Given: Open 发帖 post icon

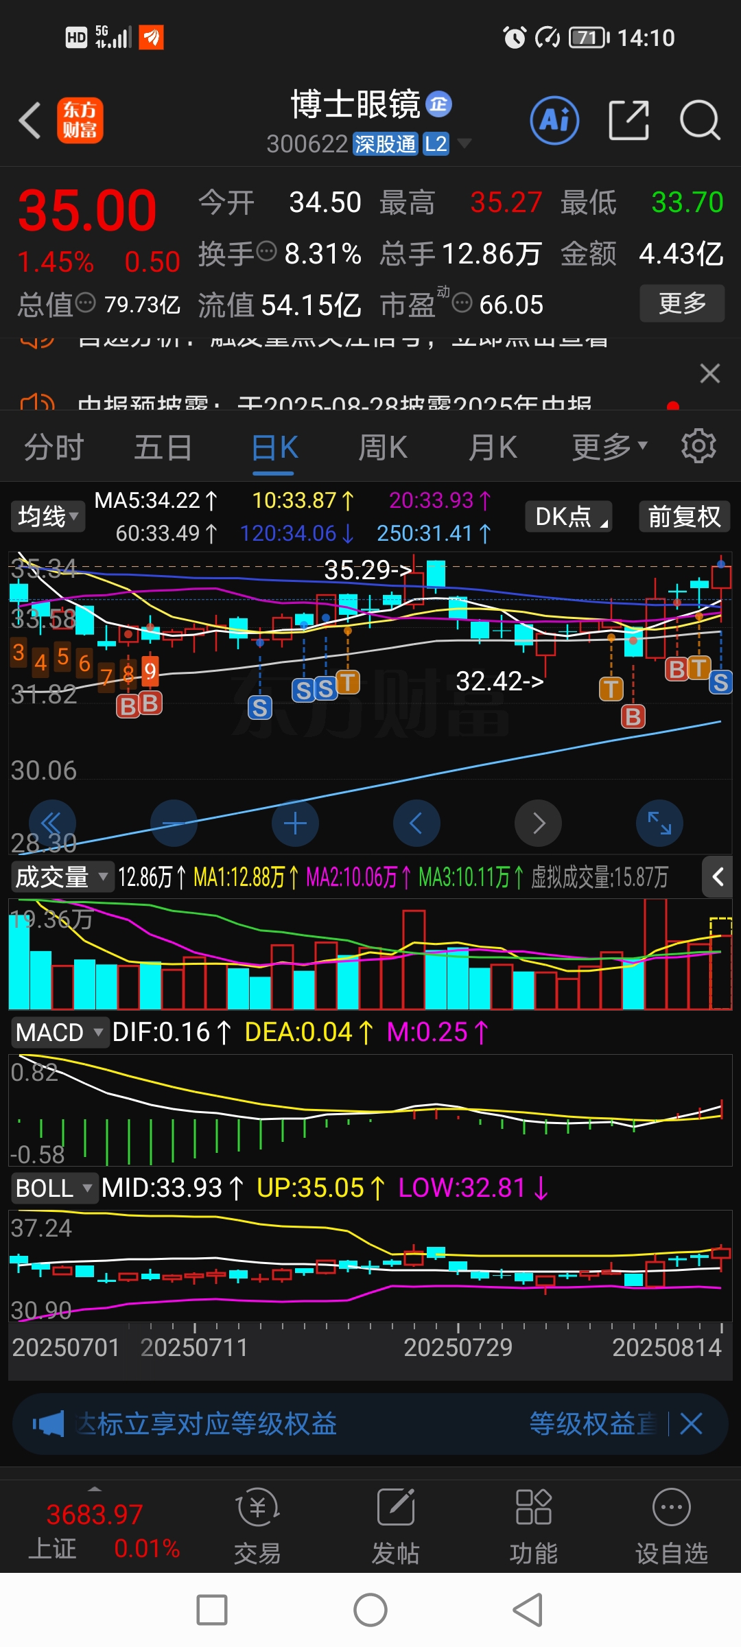Looking at the screenshot, I should pos(396,1526).
